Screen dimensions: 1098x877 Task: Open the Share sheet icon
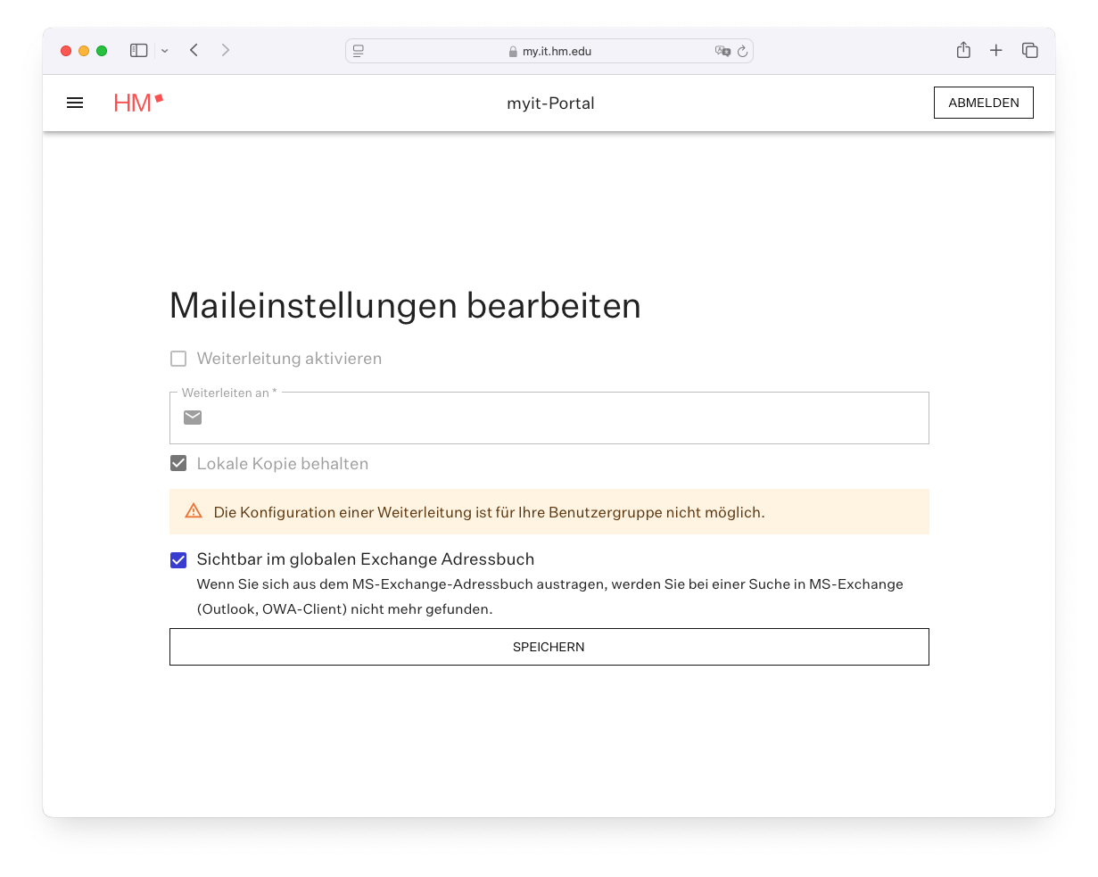pyautogui.click(x=963, y=51)
